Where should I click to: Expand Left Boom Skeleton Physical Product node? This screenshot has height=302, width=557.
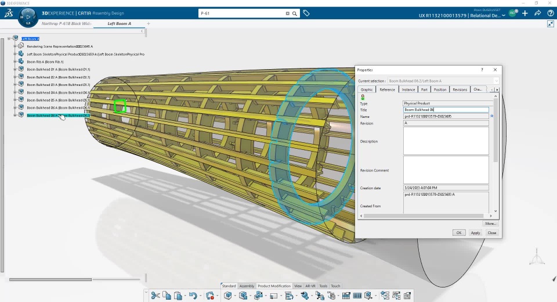(x=15, y=53)
